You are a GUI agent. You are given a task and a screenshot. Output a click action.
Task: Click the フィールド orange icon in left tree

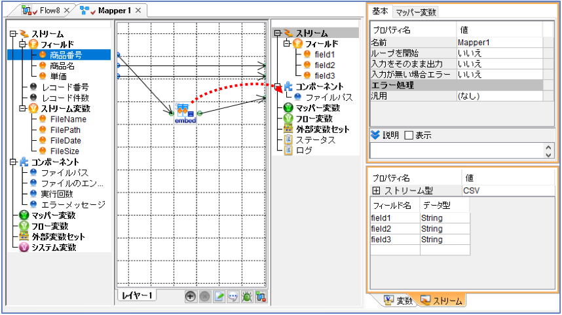click(33, 44)
